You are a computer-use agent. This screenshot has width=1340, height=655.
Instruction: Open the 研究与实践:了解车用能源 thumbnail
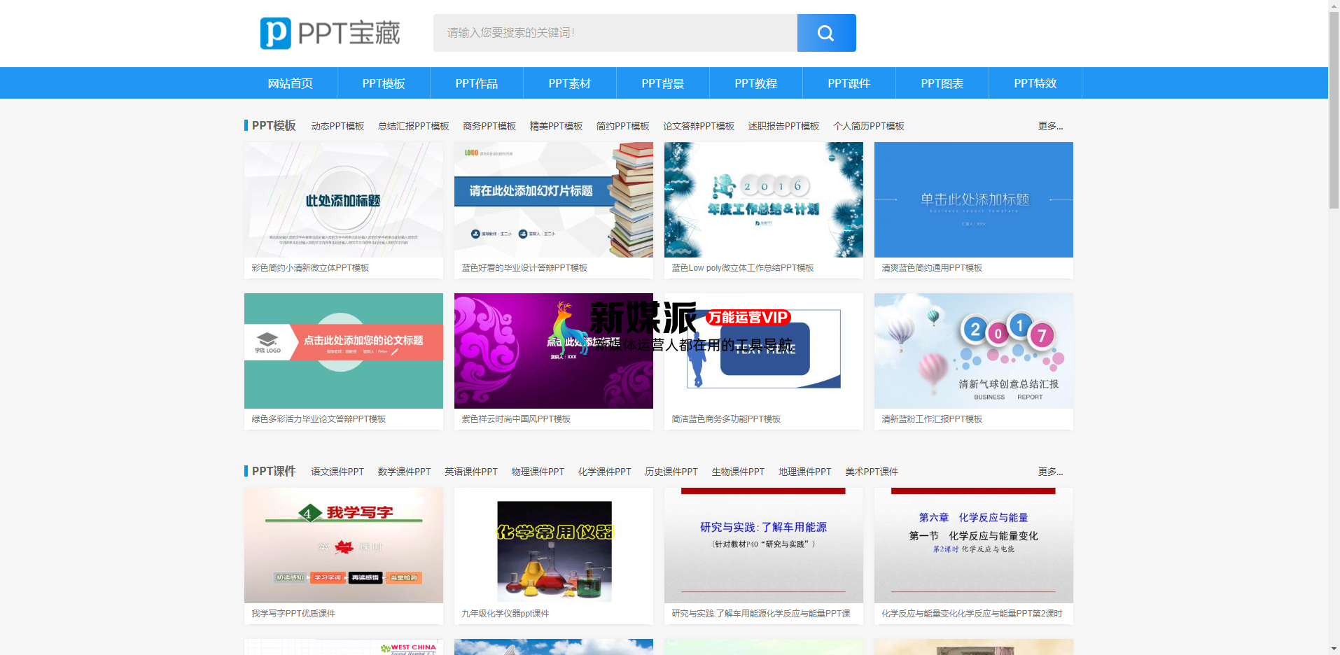764,545
